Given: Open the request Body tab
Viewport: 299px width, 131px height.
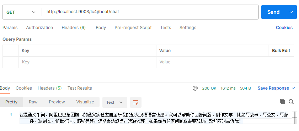Looking at the screenshot, I should (101, 28).
